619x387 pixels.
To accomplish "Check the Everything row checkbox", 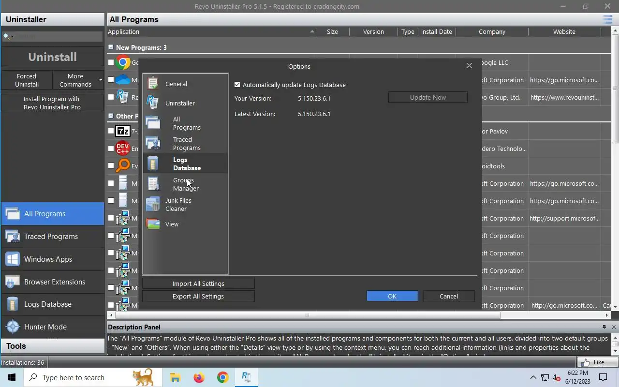I will pos(111,166).
